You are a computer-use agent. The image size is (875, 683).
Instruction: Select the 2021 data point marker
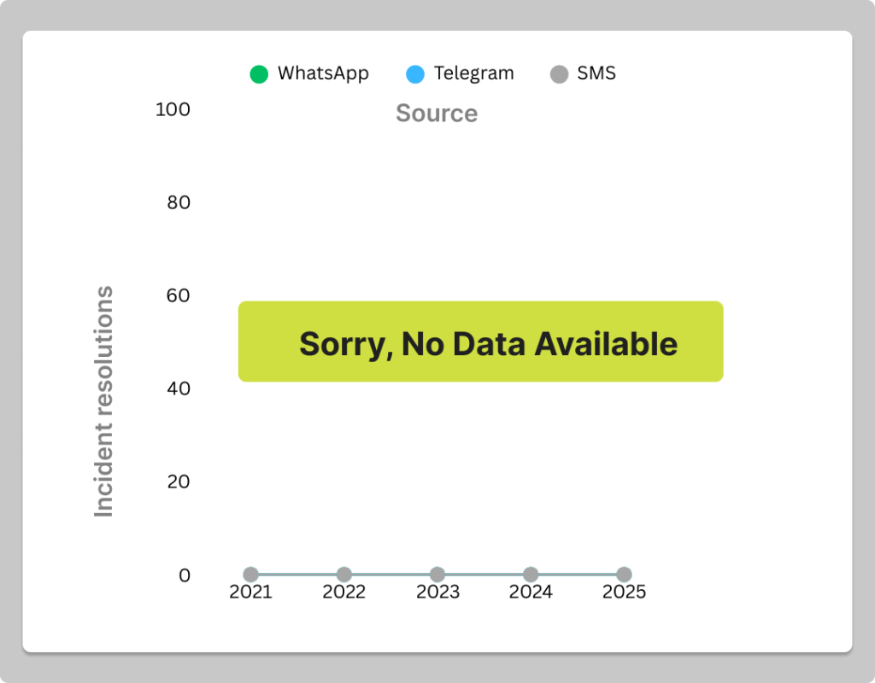pos(250,575)
